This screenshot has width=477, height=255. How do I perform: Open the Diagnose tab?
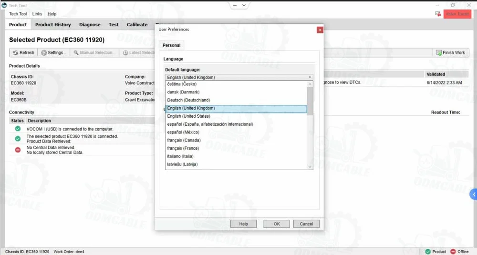[x=90, y=25]
